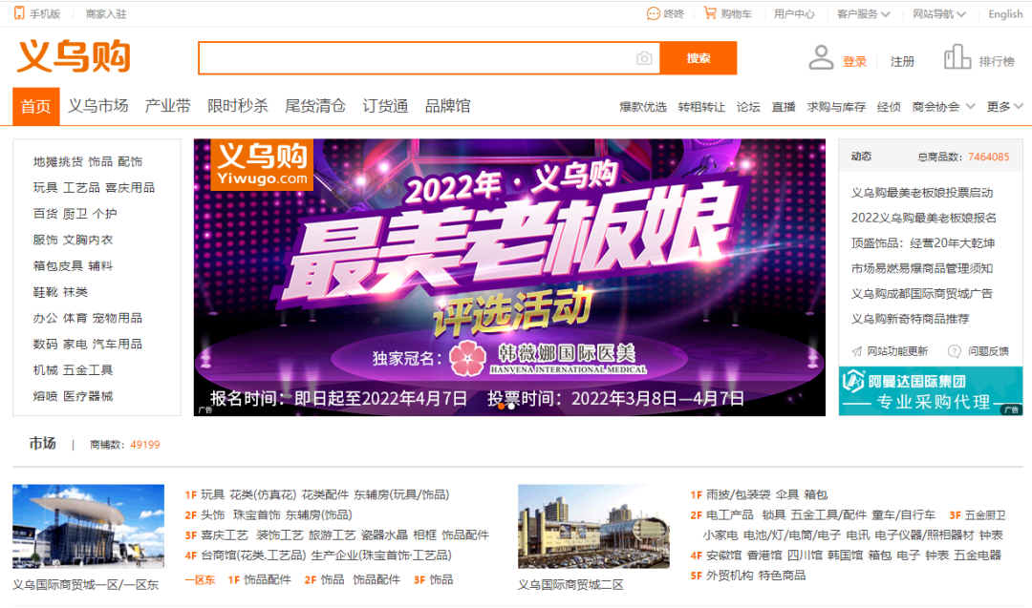Screen dimensions: 1032x608
Task: Open the 经侦 link
Action: (x=889, y=107)
